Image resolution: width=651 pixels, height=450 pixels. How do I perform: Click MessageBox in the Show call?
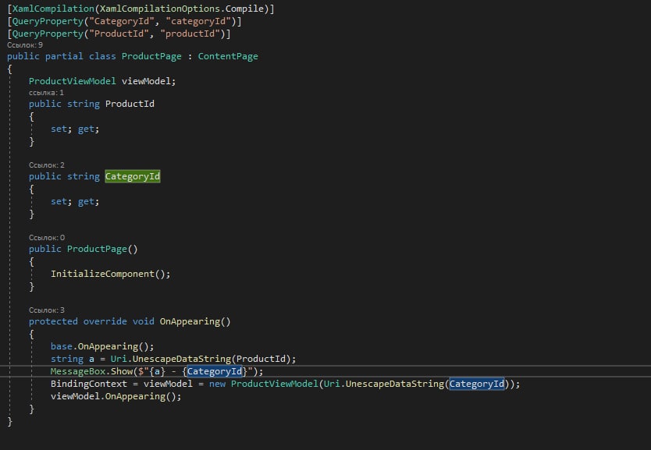(77, 371)
